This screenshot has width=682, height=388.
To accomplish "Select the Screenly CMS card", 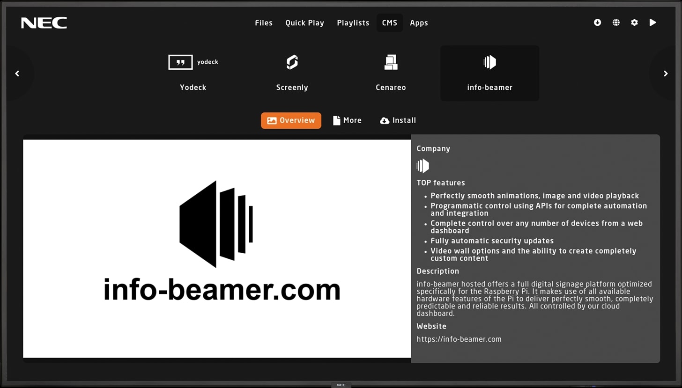I will [x=292, y=73].
